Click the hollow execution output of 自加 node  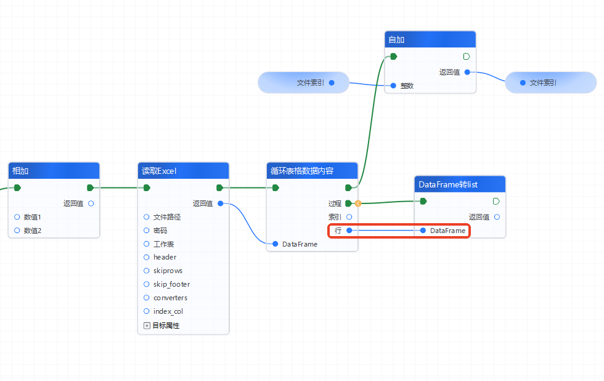467,57
